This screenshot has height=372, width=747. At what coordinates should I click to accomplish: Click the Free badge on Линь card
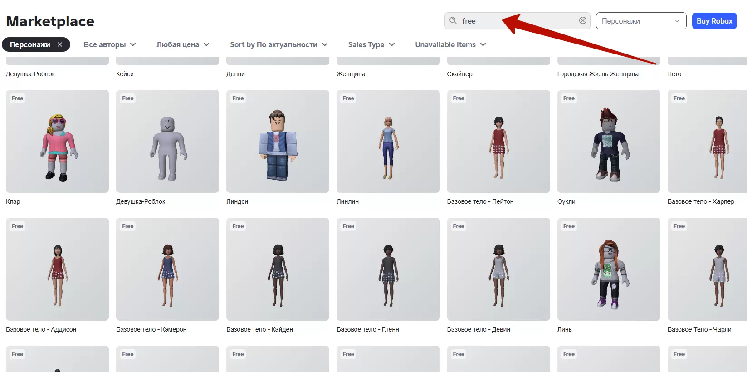pyautogui.click(x=569, y=226)
